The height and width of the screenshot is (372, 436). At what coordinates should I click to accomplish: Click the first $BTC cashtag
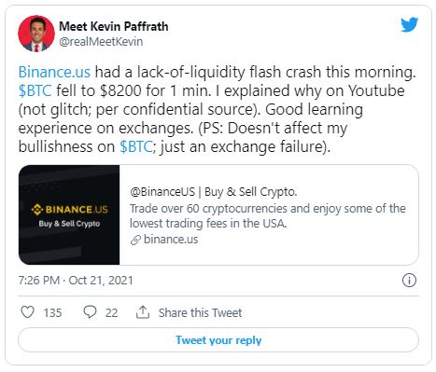(35, 90)
